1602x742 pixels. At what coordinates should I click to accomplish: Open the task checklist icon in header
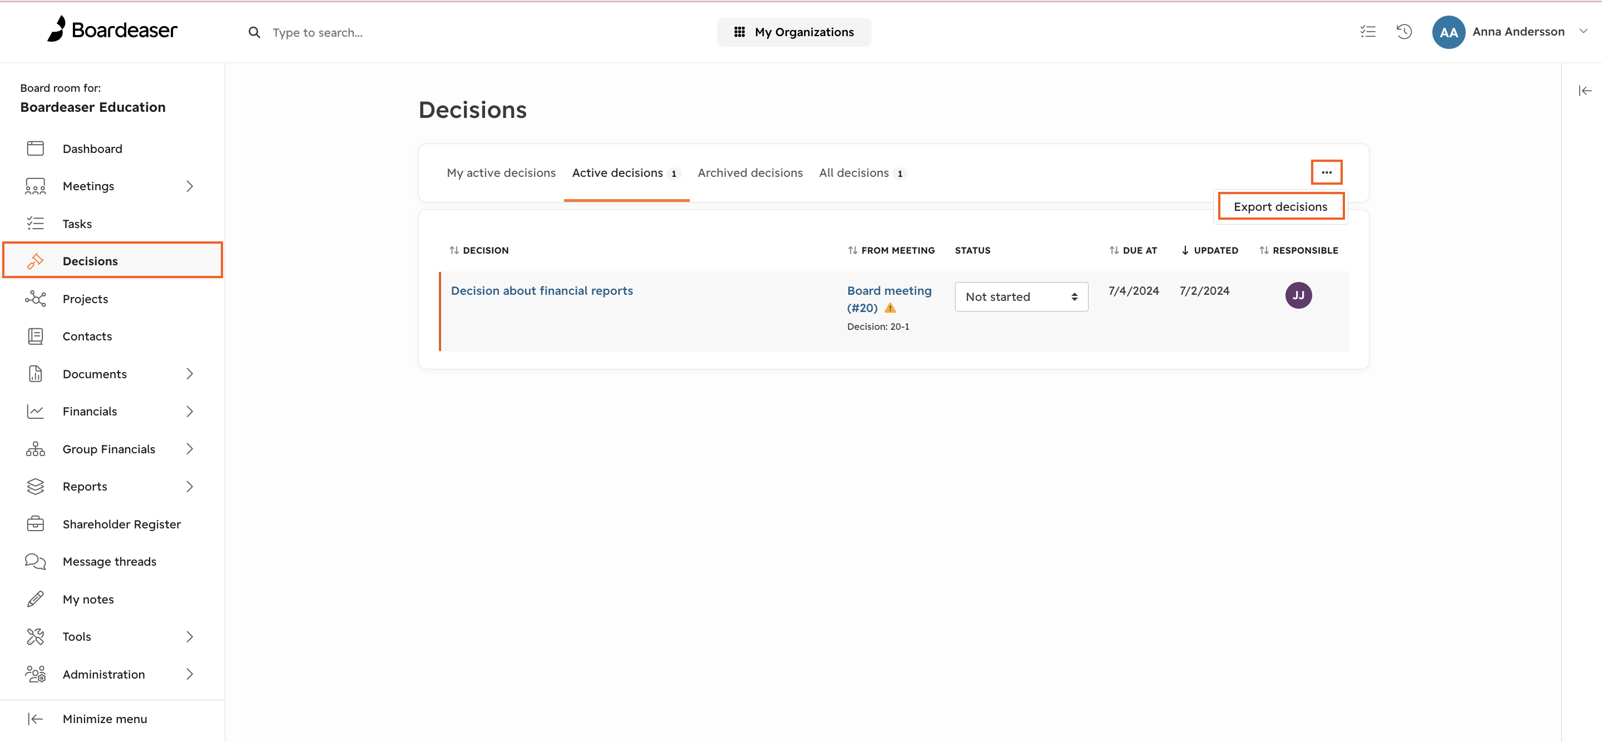[x=1368, y=32]
